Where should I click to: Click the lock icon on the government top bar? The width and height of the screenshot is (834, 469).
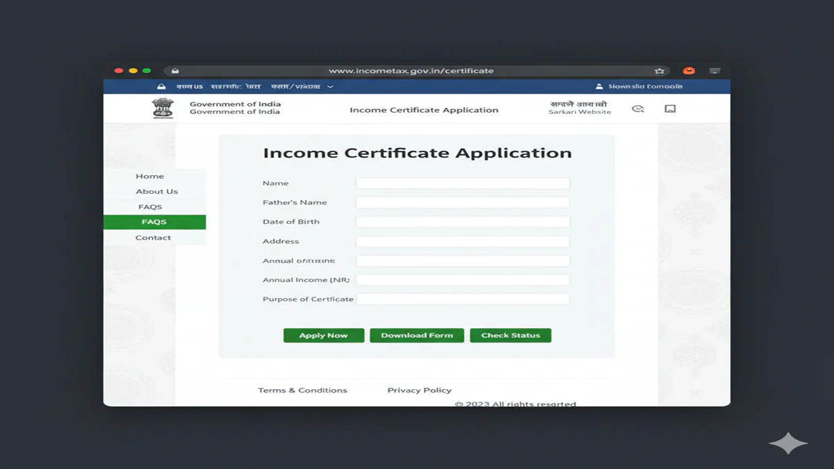[161, 86]
